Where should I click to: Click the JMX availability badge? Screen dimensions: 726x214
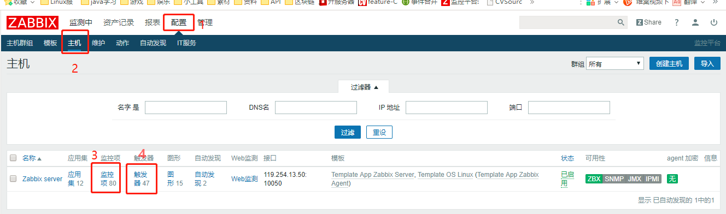pos(635,179)
